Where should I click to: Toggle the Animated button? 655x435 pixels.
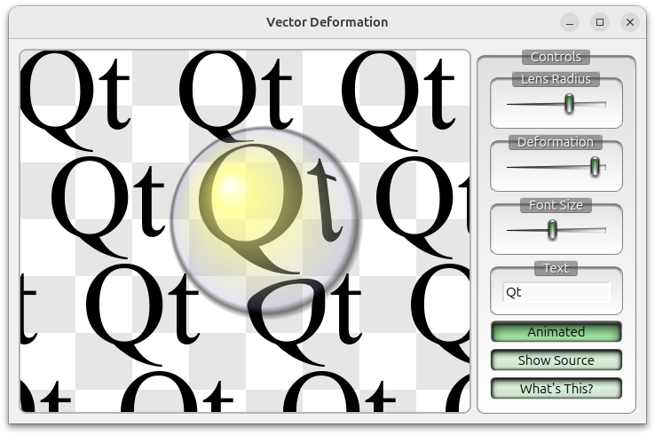tap(556, 332)
